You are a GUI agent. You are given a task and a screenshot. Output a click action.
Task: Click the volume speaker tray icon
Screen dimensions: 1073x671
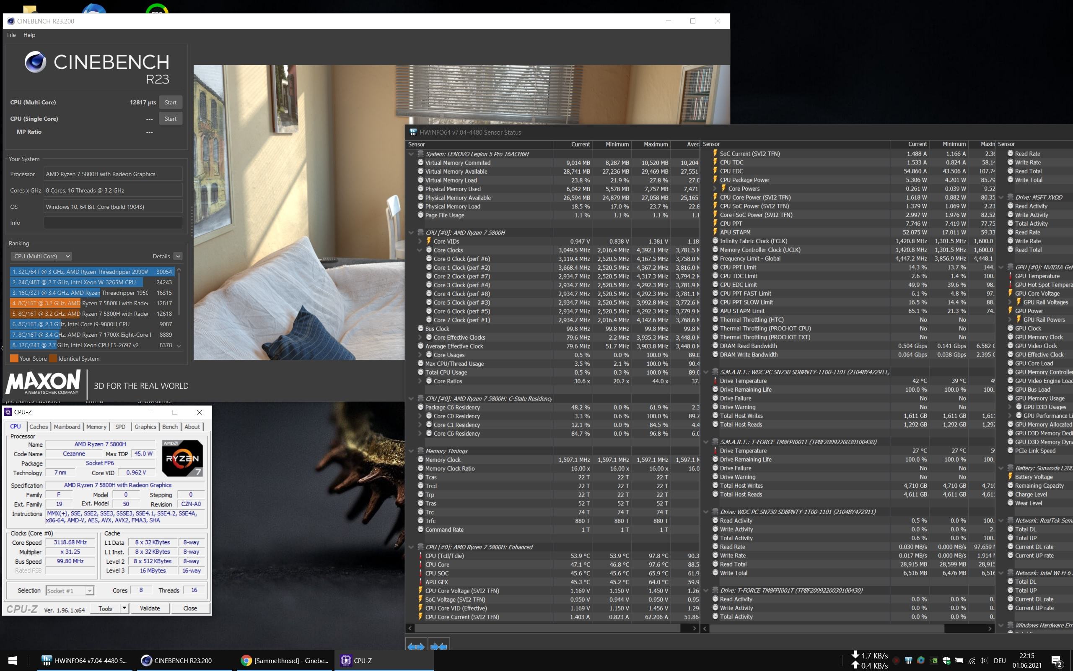(983, 661)
